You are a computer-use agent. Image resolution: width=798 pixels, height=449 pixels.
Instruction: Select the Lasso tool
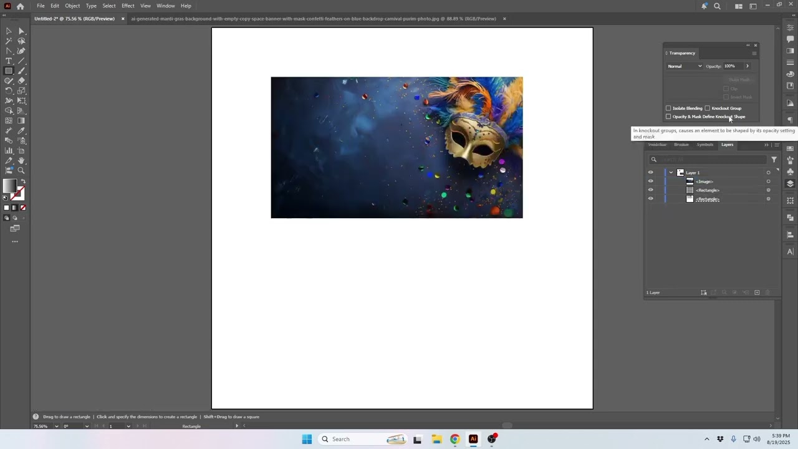[21, 41]
